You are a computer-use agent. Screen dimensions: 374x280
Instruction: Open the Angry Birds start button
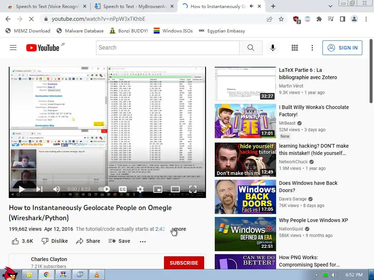(x=9, y=274)
